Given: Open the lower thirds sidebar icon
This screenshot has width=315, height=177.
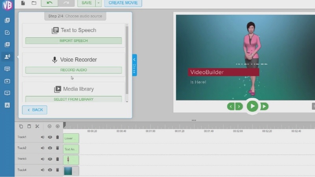Looking at the screenshot, I should point(7,93).
